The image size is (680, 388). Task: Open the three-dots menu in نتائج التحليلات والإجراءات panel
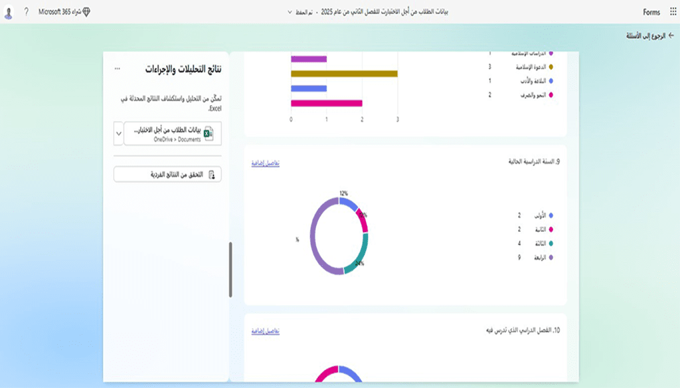(117, 68)
